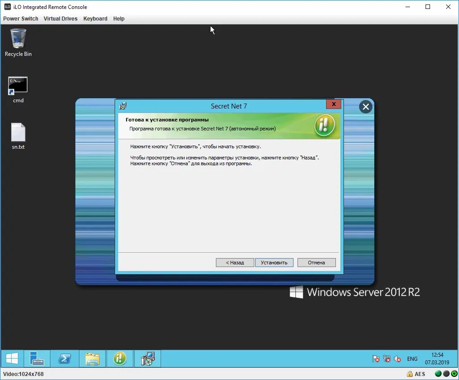This screenshot has height=380, width=459.
Task: Open the Virtual Drives menu
Action: (x=61, y=18)
